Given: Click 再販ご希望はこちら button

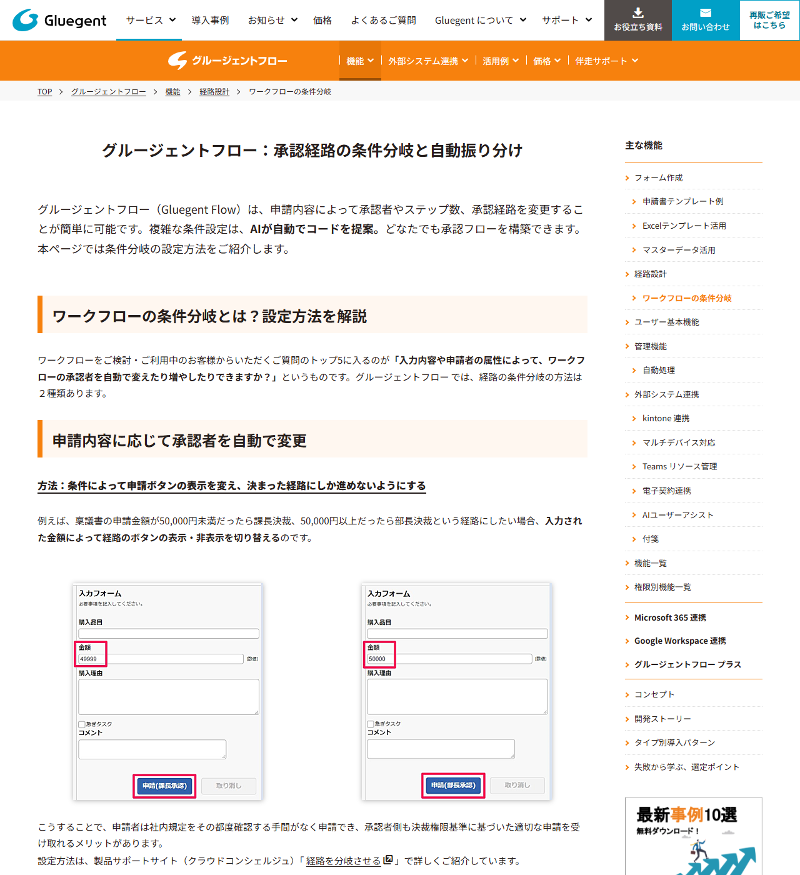Looking at the screenshot, I should [x=770, y=20].
